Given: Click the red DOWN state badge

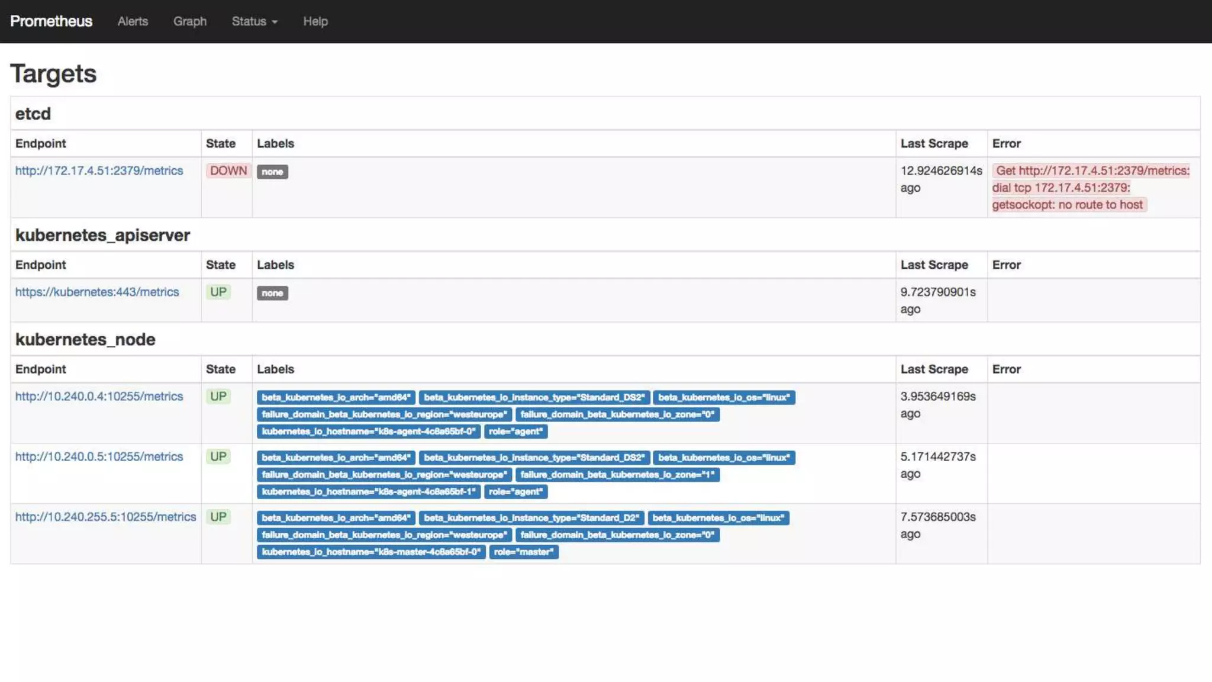Looking at the screenshot, I should pos(228,170).
